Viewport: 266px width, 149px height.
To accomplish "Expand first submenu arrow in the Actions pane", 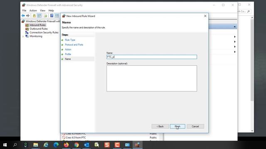I will (235, 37).
